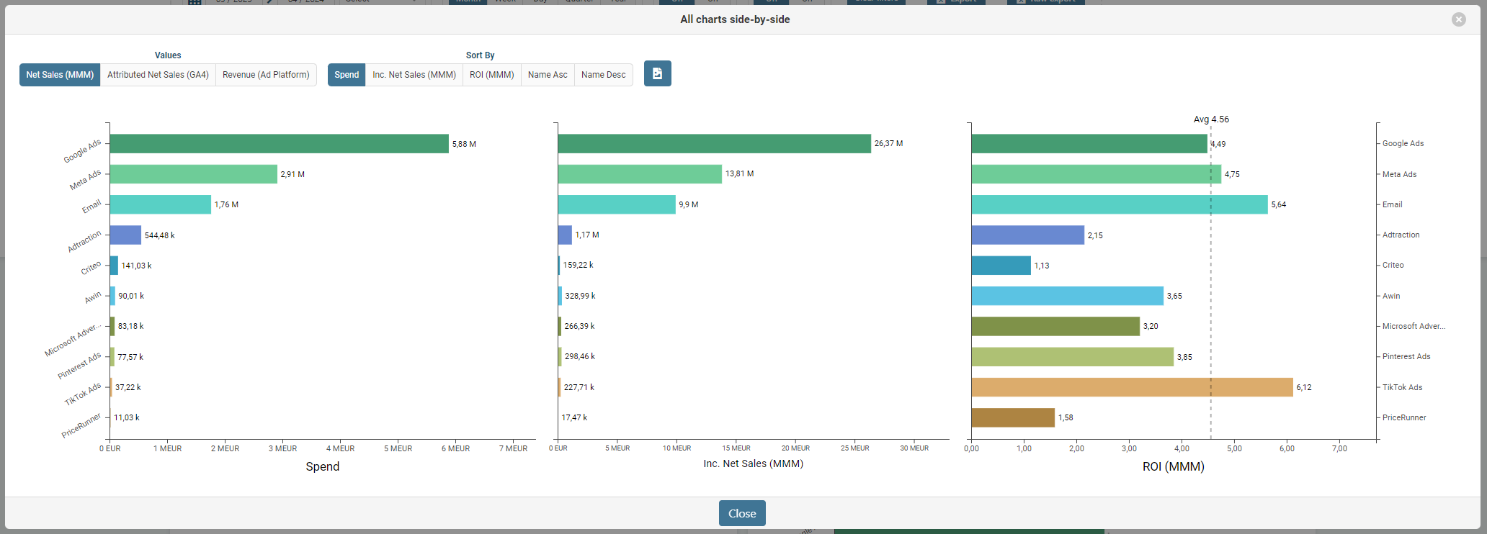Click the Email bar in ROI chart
The height and width of the screenshot is (534, 1487).
(1119, 204)
